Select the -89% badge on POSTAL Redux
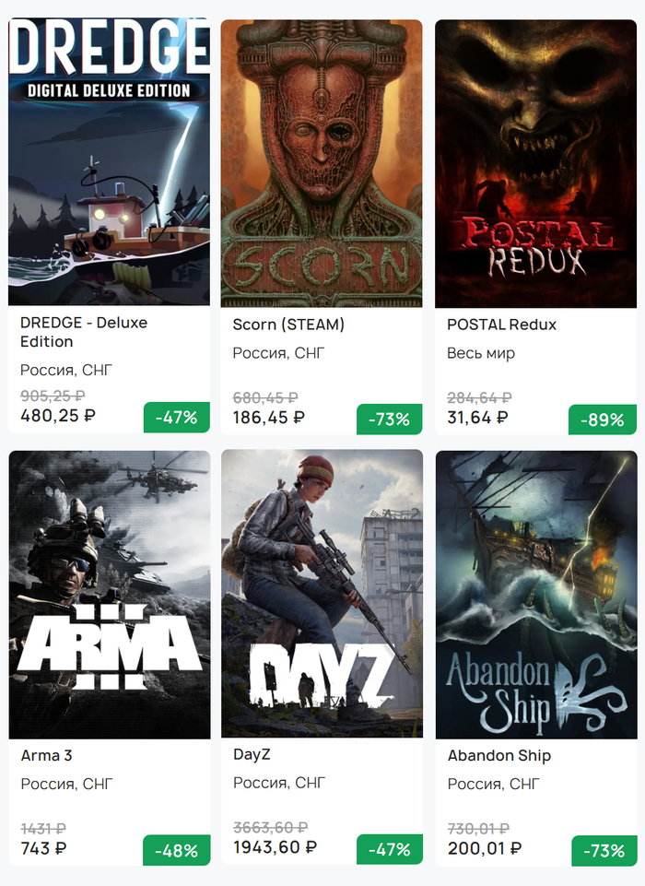The height and width of the screenshot is (886, 645). pos(603,419)
